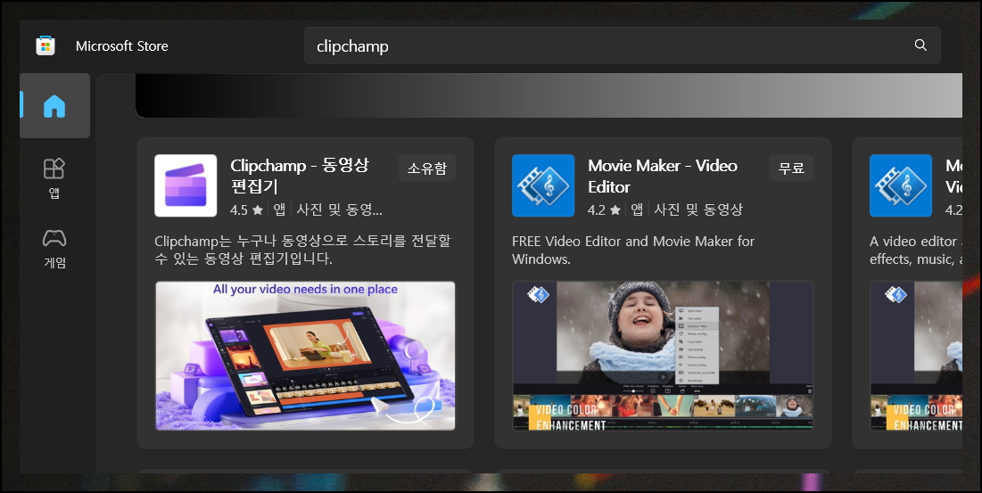The width and height of the screenshot is (982, 493).
Task: Open Movie Maker - Video Editor title
Action: 663,176
